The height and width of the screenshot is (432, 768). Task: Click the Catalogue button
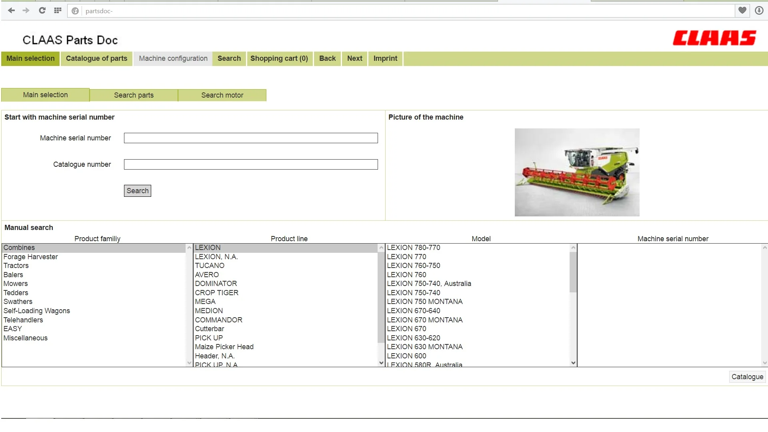click(x=747, y=377)
